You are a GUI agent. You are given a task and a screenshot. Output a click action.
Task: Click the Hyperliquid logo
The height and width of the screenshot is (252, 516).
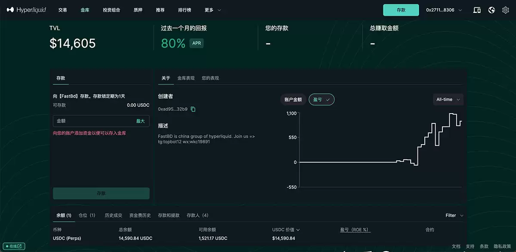tap(26, 9)
